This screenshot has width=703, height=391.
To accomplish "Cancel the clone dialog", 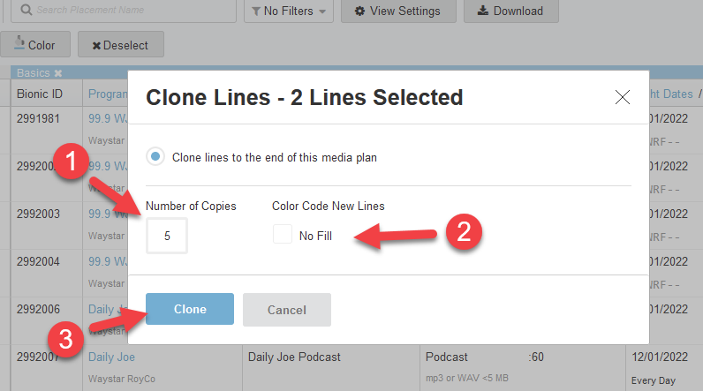I will [x=286, y=310].
